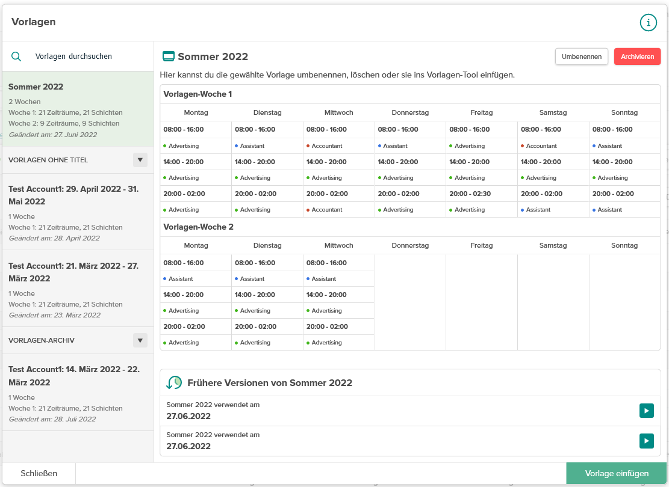Click the Week 1 Samstag column header
Viewport: 669px width, 487px height.
[553, 112]
